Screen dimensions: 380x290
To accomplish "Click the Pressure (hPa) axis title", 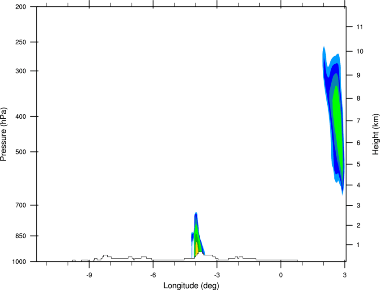I will [4, 134].
